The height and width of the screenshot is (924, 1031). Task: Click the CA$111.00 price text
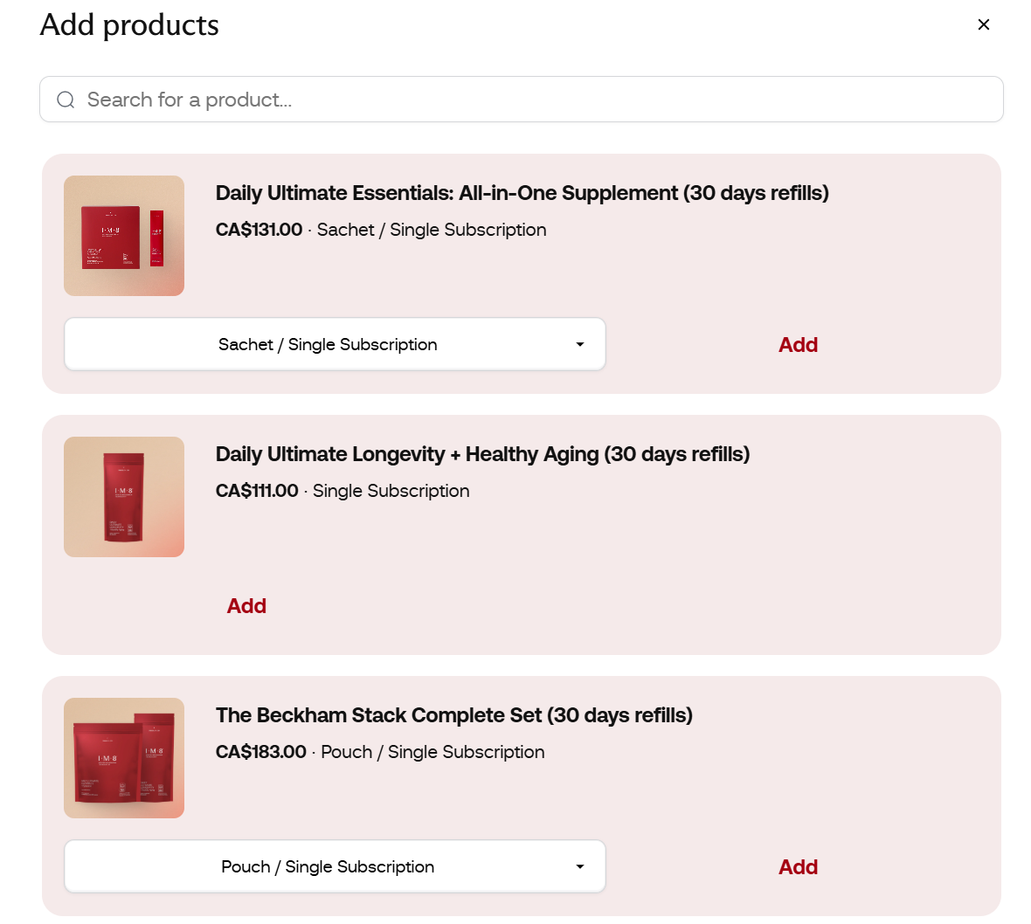tap(257, 491)
